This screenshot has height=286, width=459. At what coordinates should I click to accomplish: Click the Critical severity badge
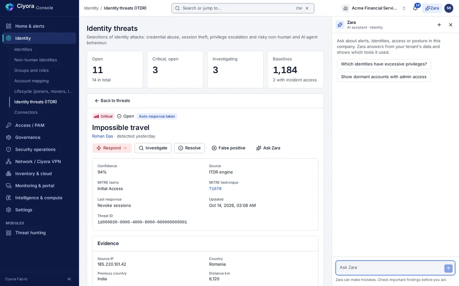(103, 116)
